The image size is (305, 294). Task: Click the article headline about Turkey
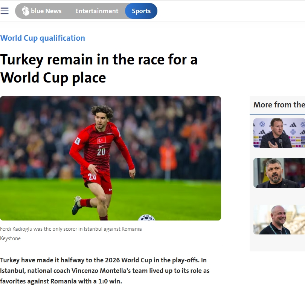99,69
